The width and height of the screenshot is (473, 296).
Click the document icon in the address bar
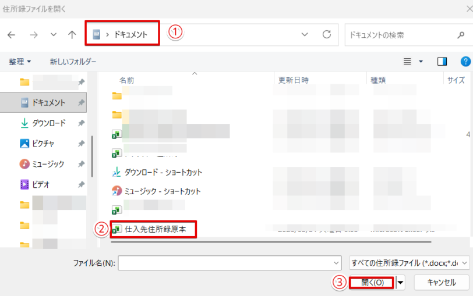coord(96,34)
